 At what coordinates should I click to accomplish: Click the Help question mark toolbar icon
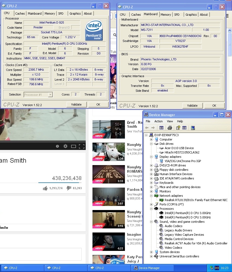coord(178,128)
